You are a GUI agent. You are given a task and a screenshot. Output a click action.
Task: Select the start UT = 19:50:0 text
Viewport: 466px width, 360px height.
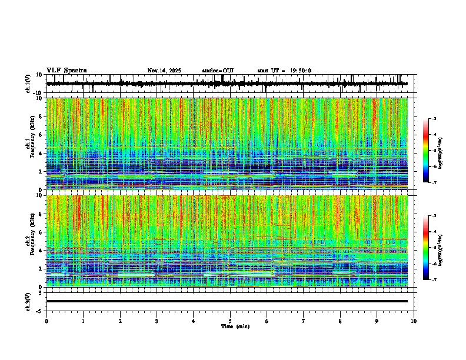[x=284, y=71]
